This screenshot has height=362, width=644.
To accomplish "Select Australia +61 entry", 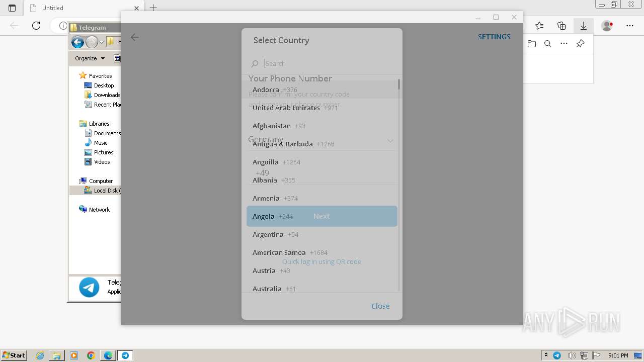I will [x=322, y=287].
